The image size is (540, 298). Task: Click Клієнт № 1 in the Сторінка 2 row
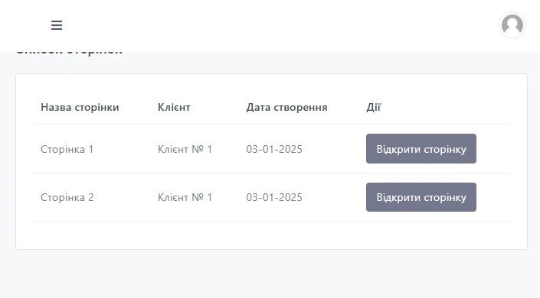[185, 197]
